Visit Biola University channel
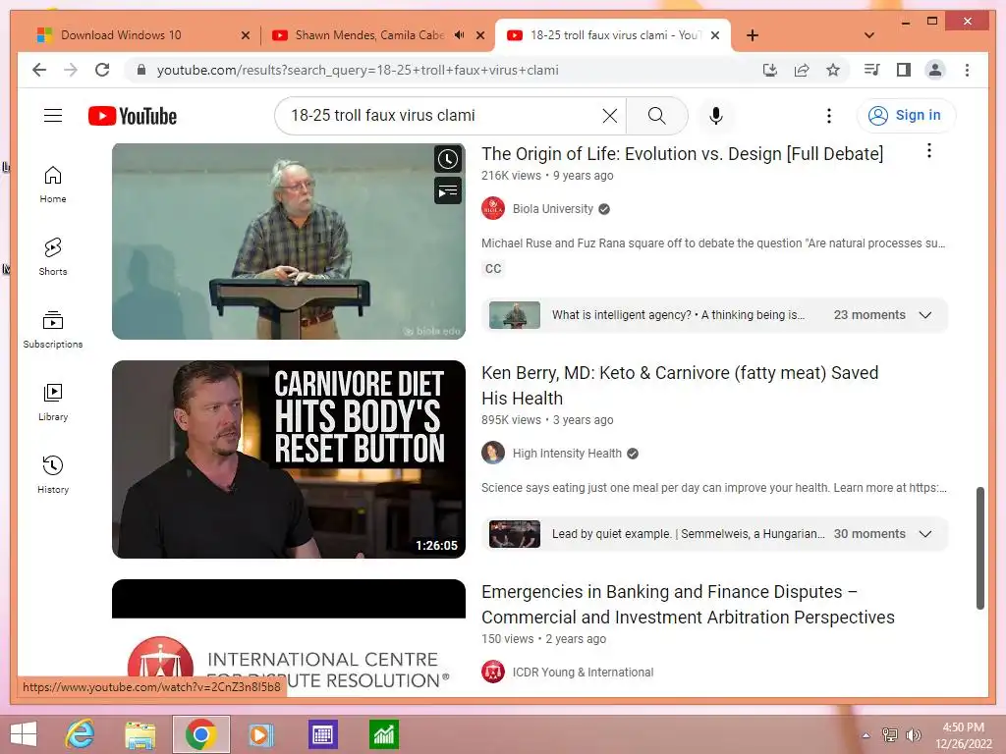1006x754 pixels. point(552,209)
